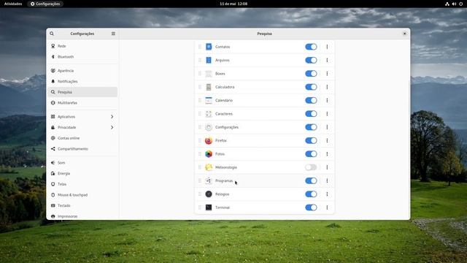
Task: Click the date and clock in top bar
Action: click(233, 4)
